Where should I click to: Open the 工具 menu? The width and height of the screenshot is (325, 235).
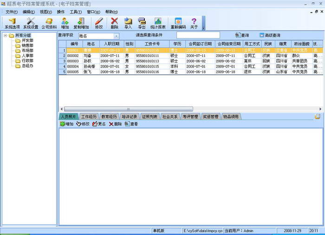pyautogui.click(x=76, y=12)
